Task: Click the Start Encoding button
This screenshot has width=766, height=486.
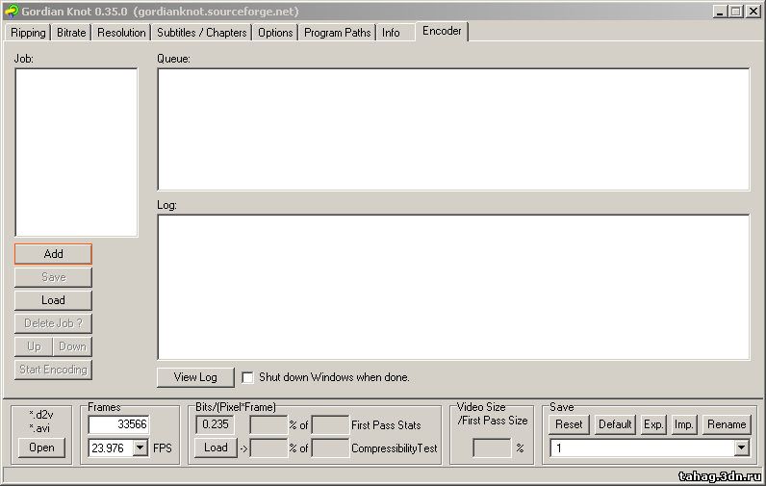Action: click(x=53, y=370)
